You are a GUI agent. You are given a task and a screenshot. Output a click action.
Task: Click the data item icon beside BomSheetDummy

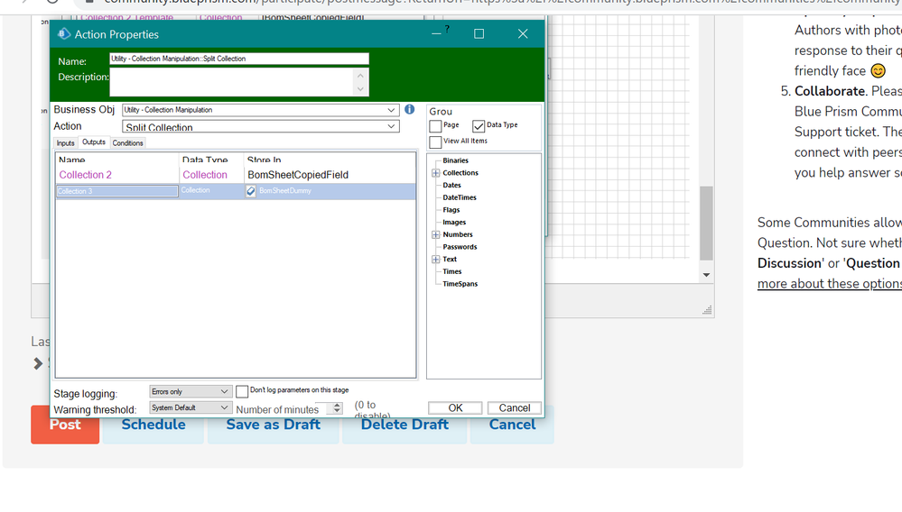251,191
